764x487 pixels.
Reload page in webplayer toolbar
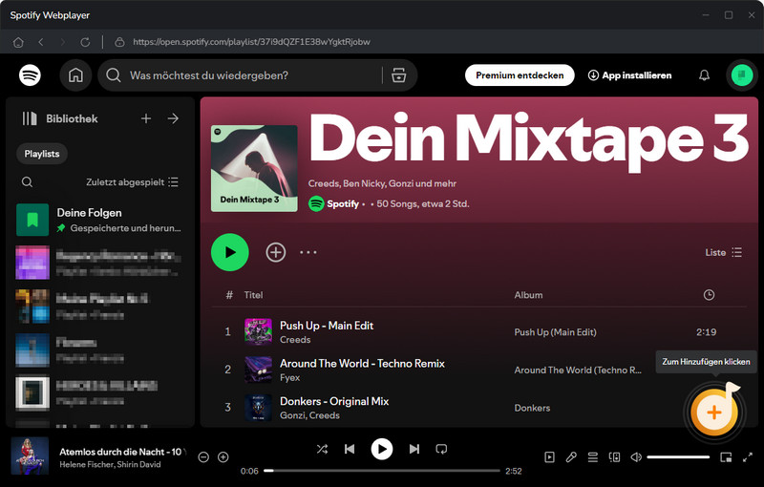85,42
